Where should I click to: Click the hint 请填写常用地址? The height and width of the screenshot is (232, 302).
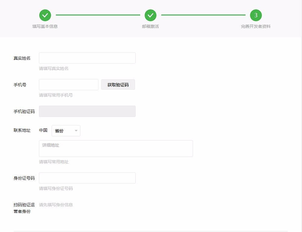pos(54,162)
